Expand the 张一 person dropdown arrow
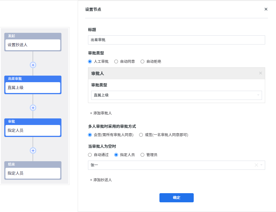Screen dimensions: 276x212 261,165
